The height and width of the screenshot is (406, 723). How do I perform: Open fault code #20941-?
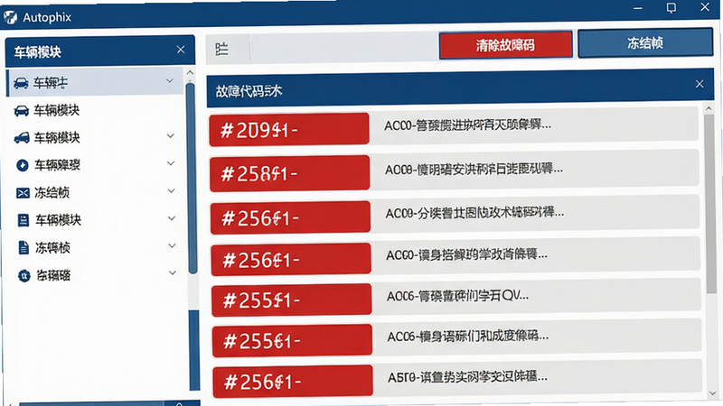pyautogui.click(x=289, y=130)
